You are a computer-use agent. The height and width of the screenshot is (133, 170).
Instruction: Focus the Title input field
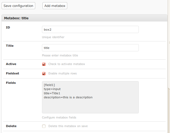click(90, 48)
